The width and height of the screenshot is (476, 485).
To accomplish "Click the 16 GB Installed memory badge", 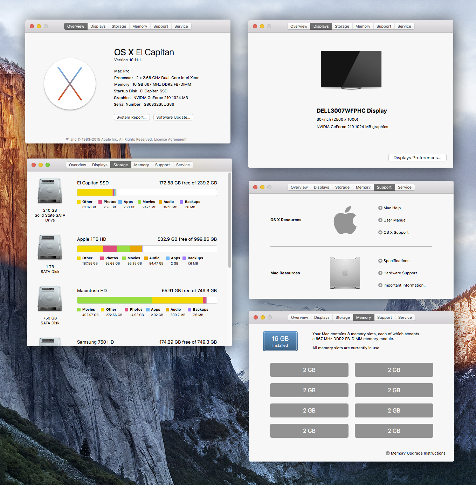I will coord(280,341).
